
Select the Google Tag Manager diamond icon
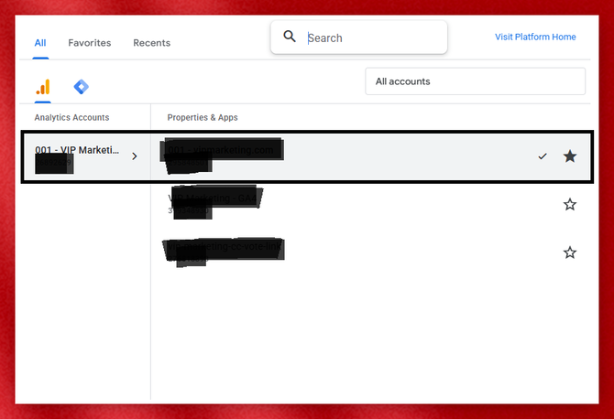click(81, 87)
